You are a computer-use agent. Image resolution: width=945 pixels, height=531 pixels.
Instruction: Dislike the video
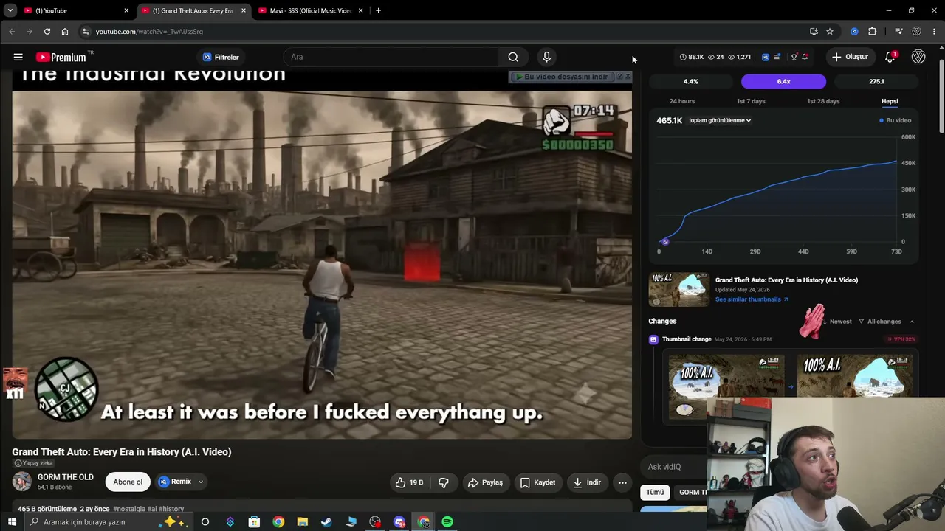point(444,482)
